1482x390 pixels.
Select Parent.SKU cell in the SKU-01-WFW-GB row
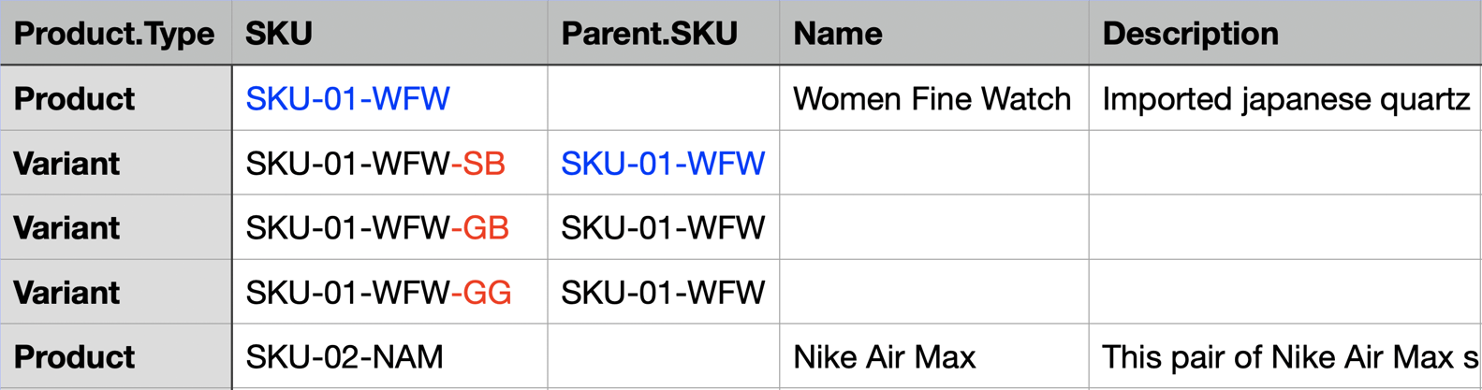pos(663,228)
